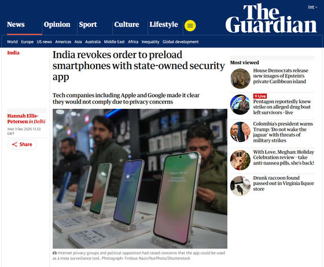
Task: Open the Culture section
Action: 127,24
